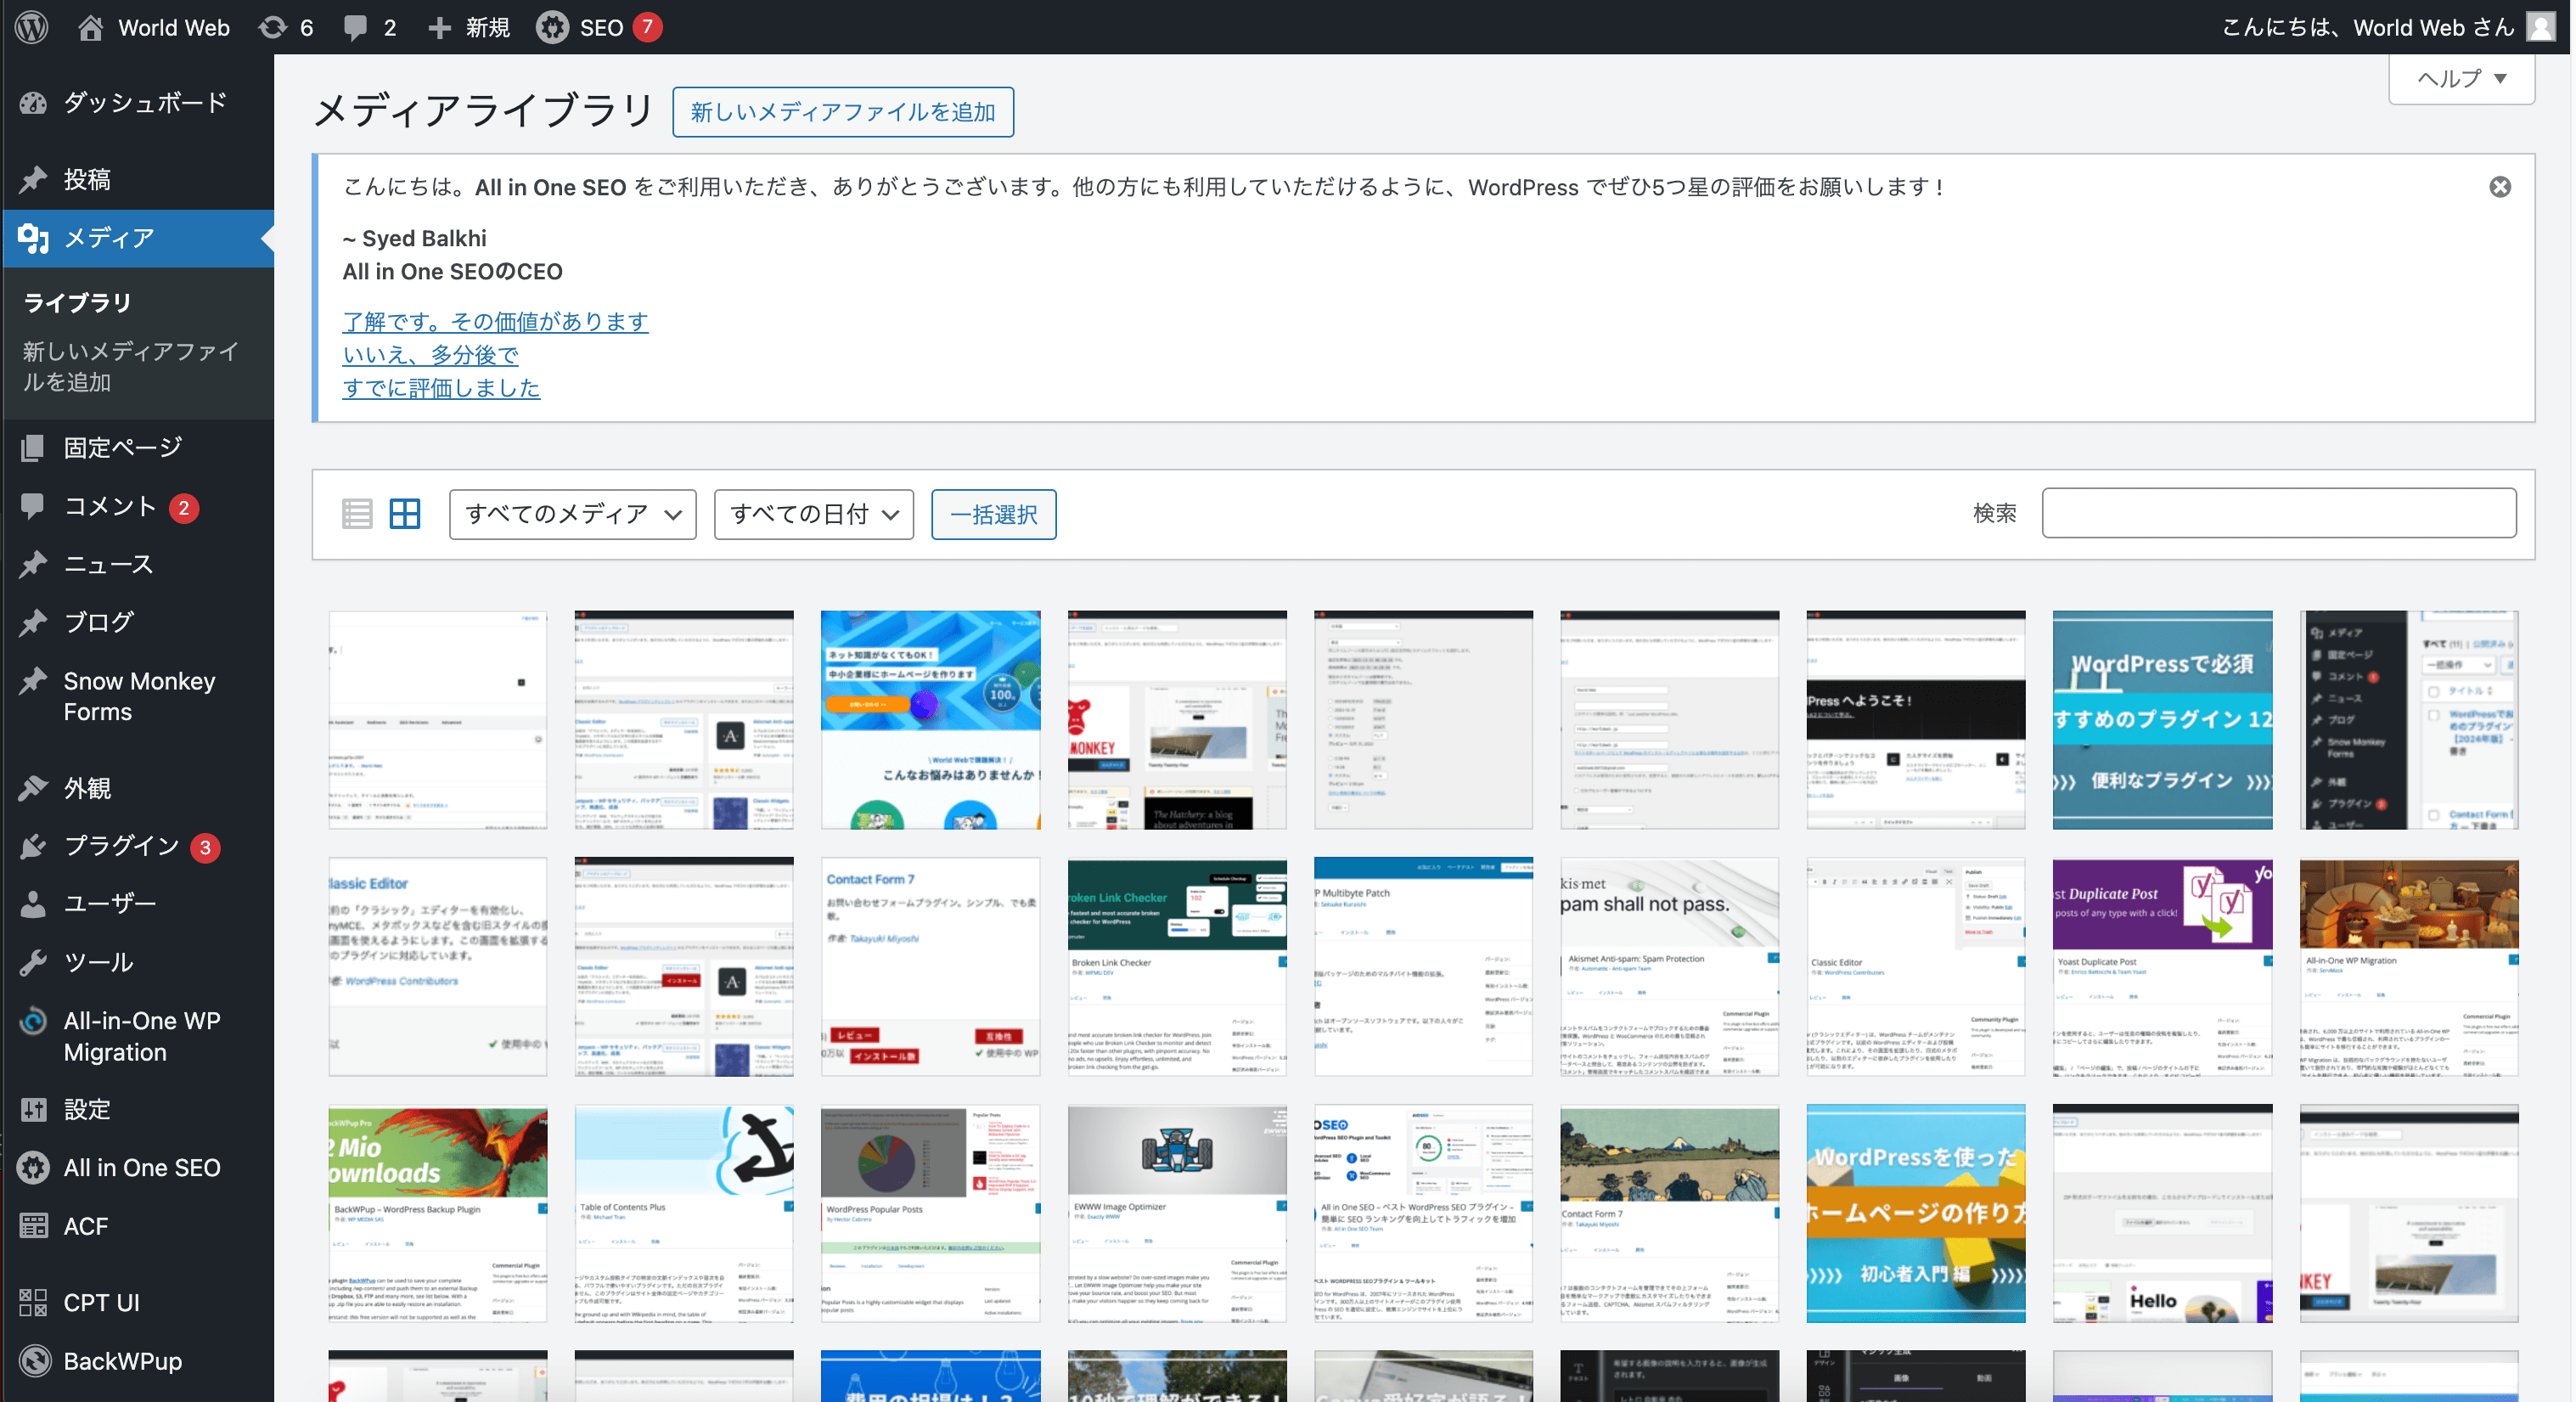This screenshot has width=2576, height=1402.
Task: Open the EWWW Image Optimizer thumbnail
Action: [x=1177, y=1213]
